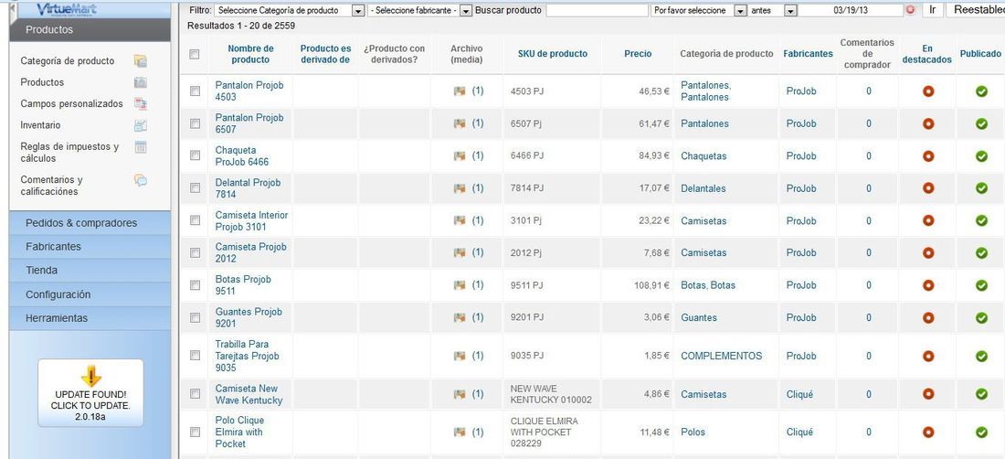1005x459 pixels.
Task: Unpublish Camiseta Interior Projob 3101 green check
Action: pos(981,219)
